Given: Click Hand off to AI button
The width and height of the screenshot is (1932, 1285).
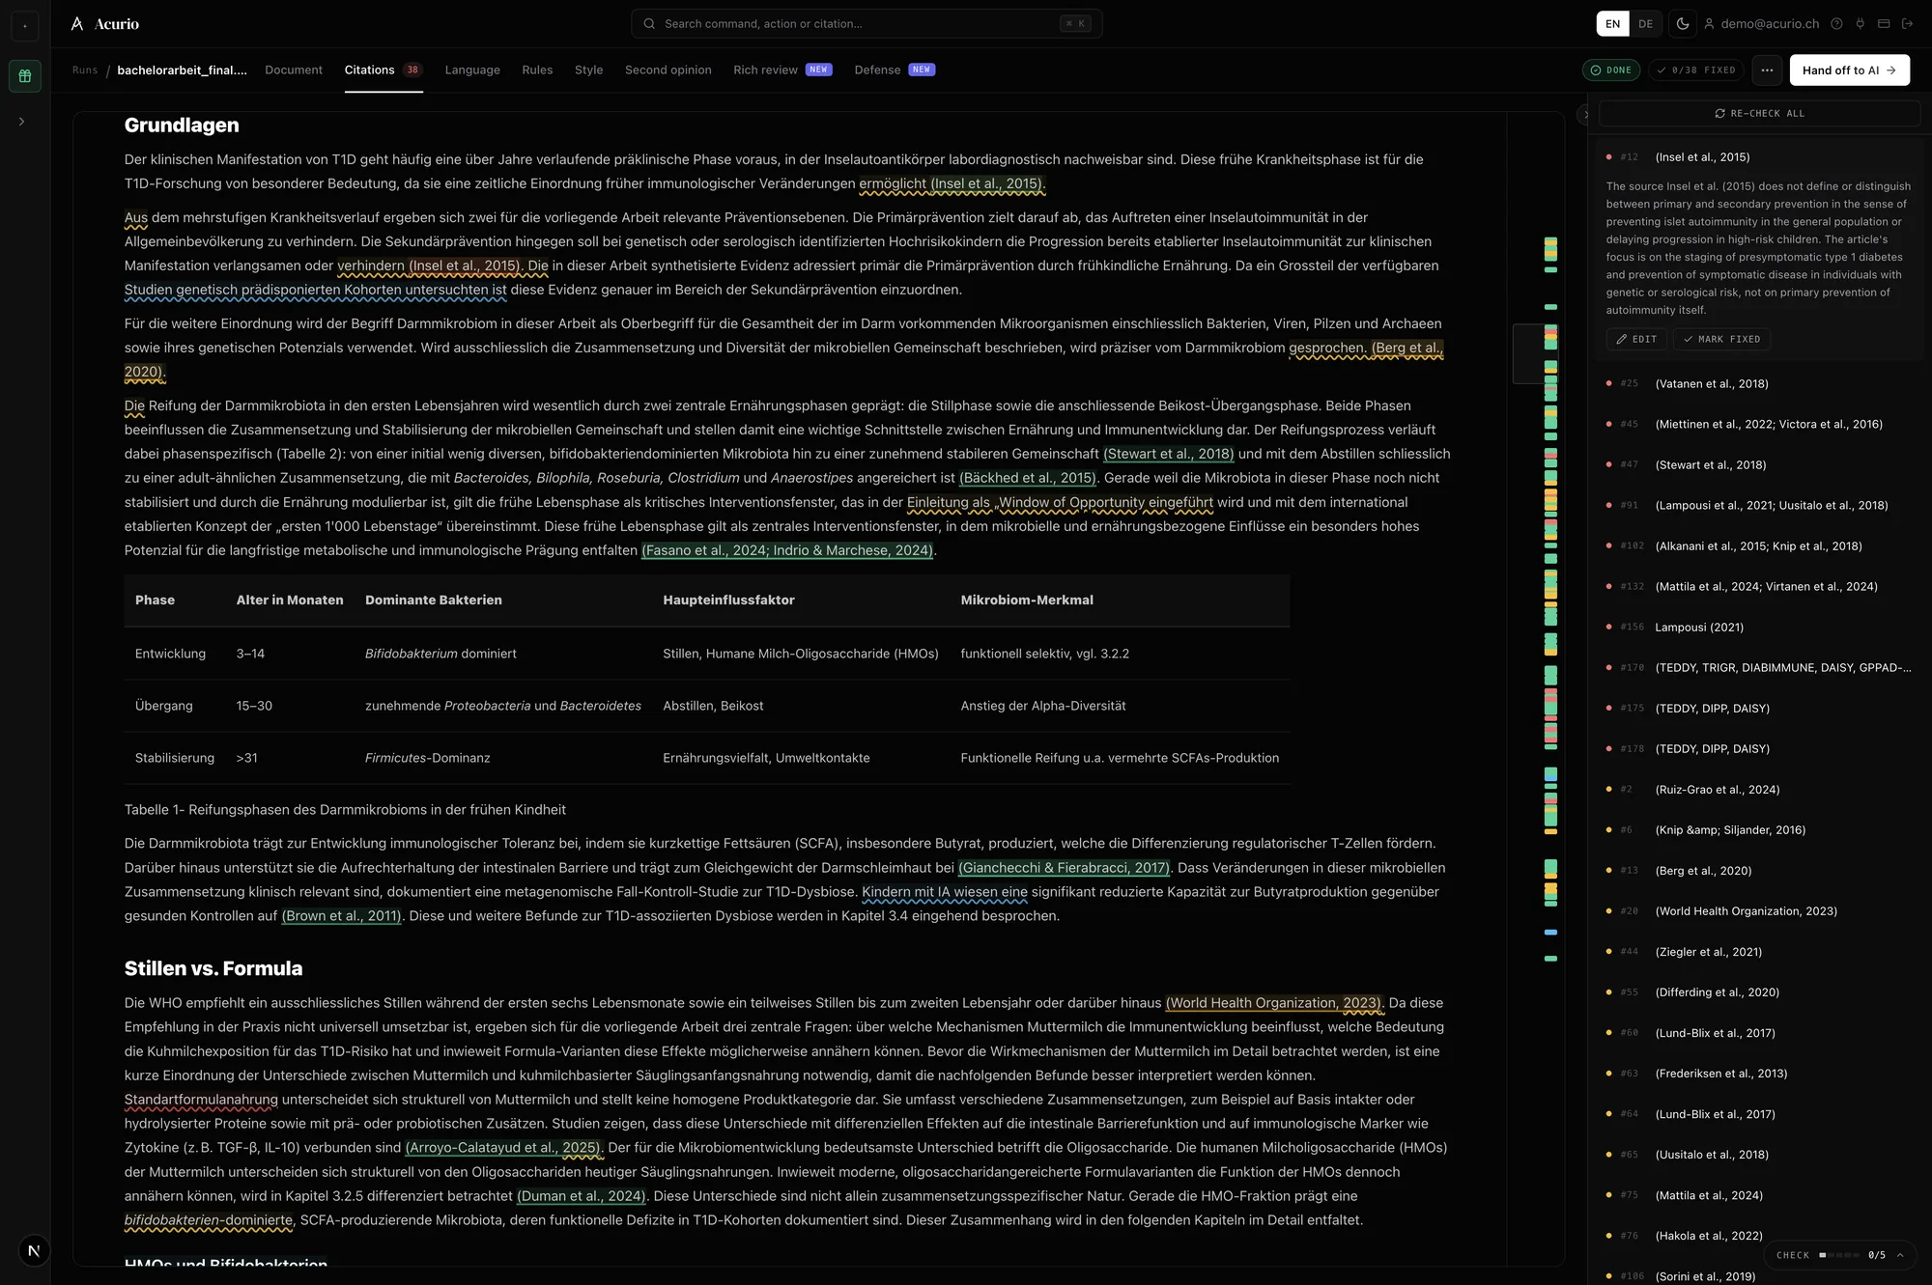Looking at the screenshot, I should (x=1849, y=70).
